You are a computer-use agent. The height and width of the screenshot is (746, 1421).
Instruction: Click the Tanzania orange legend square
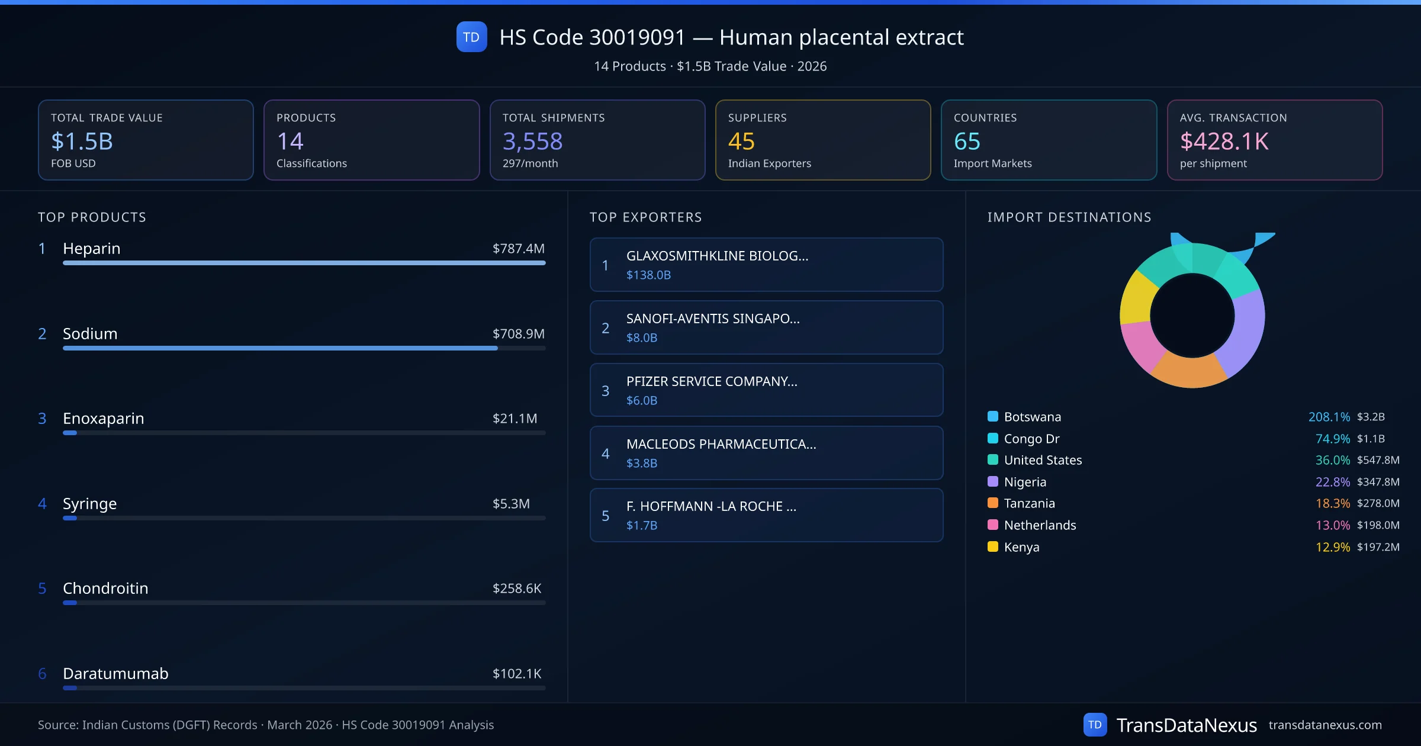993,503
